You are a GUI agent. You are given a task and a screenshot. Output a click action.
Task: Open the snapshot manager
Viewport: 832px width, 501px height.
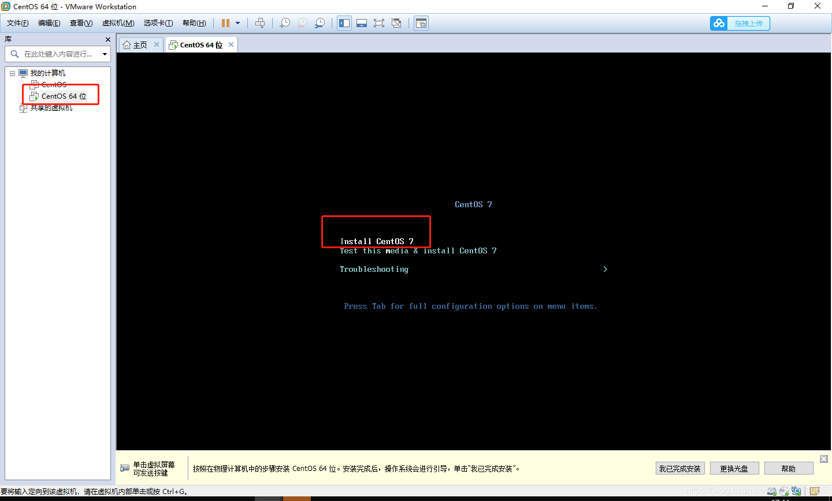pos(320,23)
